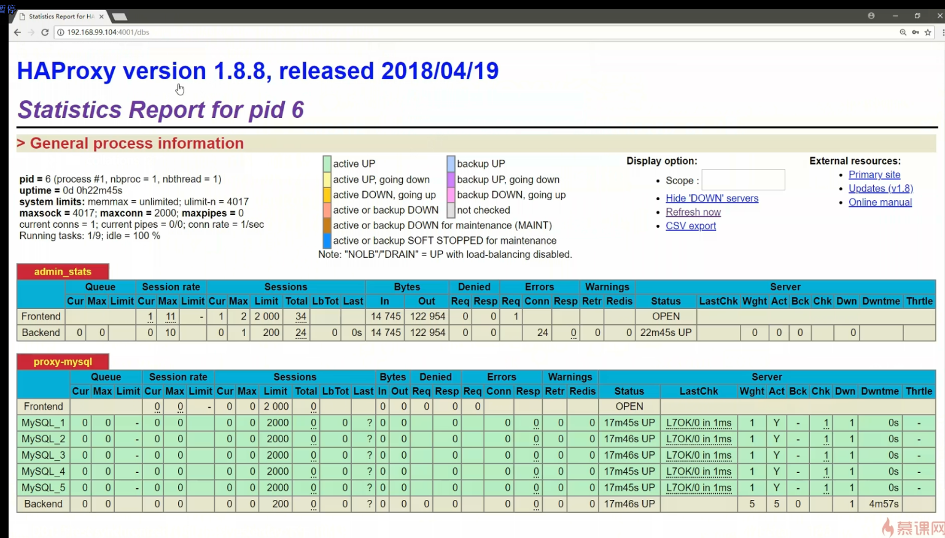Click the LastChk column header in proxy-mysql
This screenshot has height=538, width=945.
point(699,391)
